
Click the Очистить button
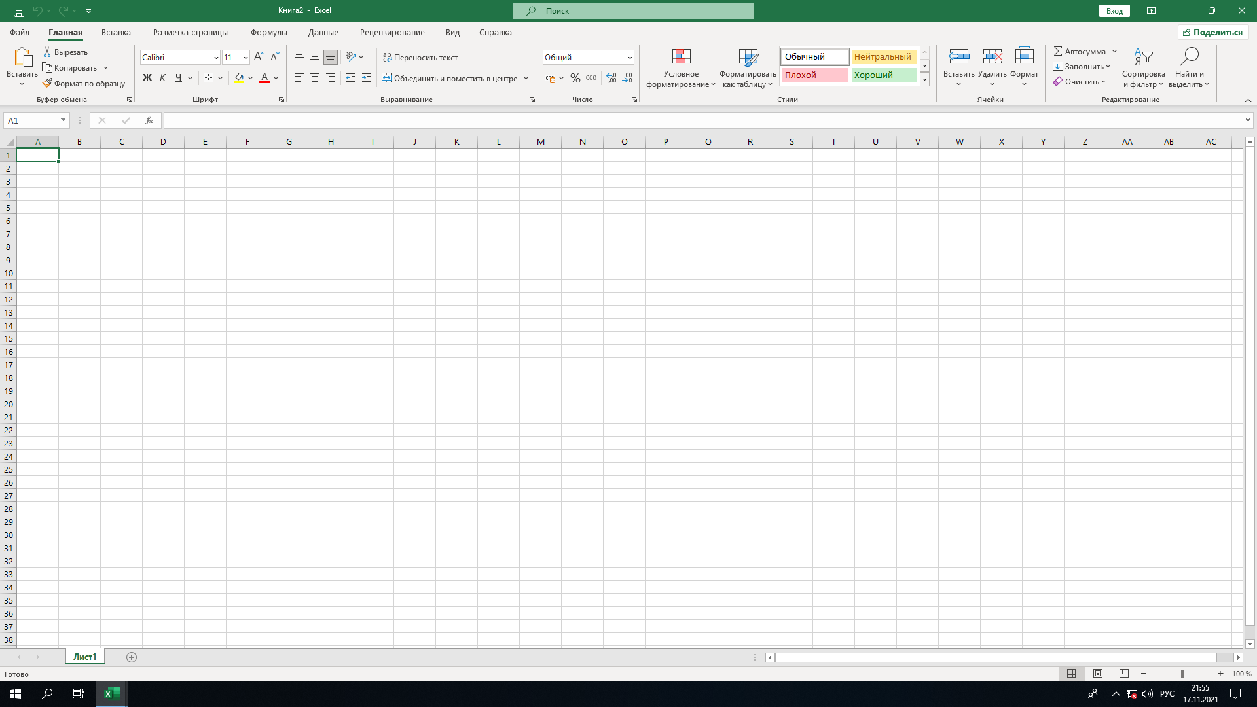pyautogui.click(x=1080, y=82)
